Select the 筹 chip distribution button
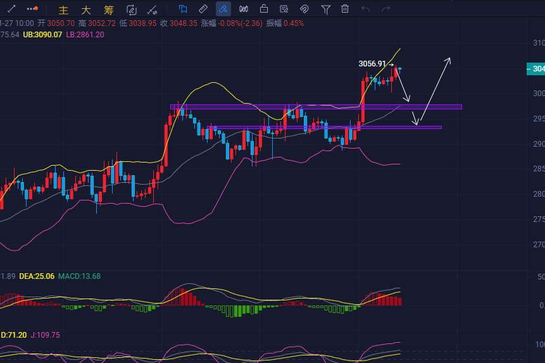 (x=108, y=9)
